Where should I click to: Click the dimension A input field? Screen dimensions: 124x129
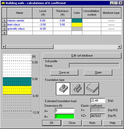tap(65, 111)
